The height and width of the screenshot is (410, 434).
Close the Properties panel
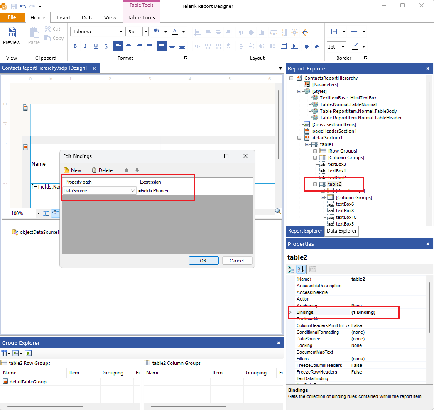point(428,244)
